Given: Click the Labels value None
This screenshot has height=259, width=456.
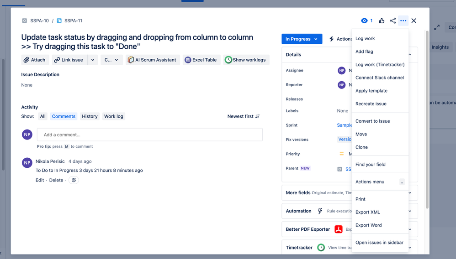Looking at the screenshot, I should 343,111.
